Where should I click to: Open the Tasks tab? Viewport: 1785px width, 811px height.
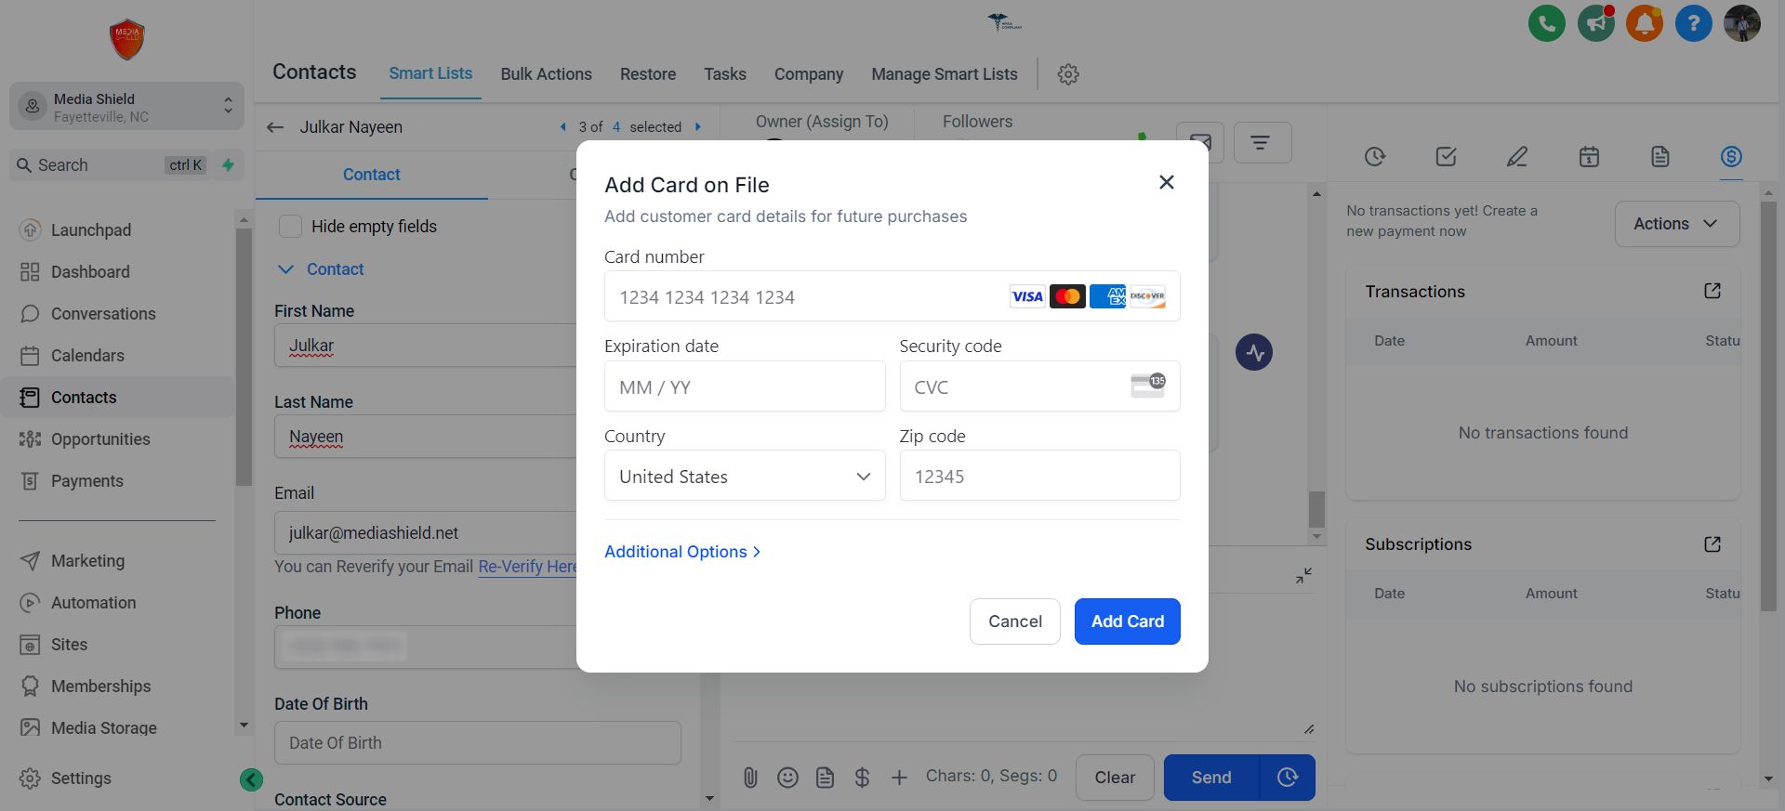pyautogui.click(x=724, y=74)
